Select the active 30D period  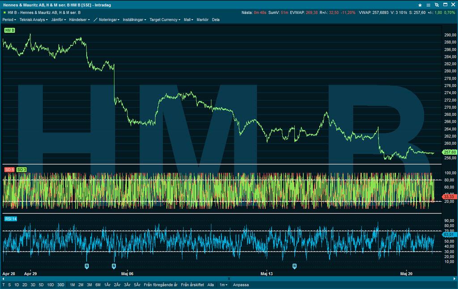(61, 285)
